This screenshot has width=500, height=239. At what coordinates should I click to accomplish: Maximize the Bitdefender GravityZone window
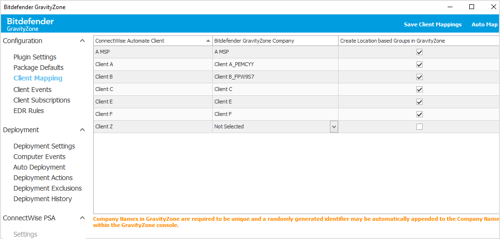point(471,7)
